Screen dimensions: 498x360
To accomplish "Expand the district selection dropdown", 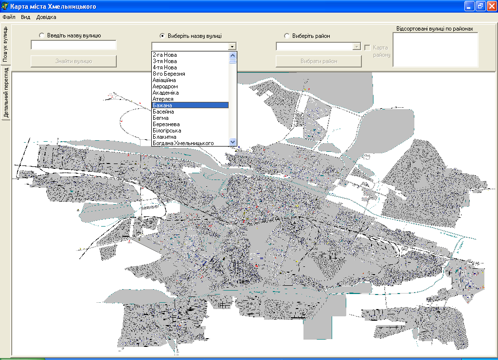I will pos(357,47).
